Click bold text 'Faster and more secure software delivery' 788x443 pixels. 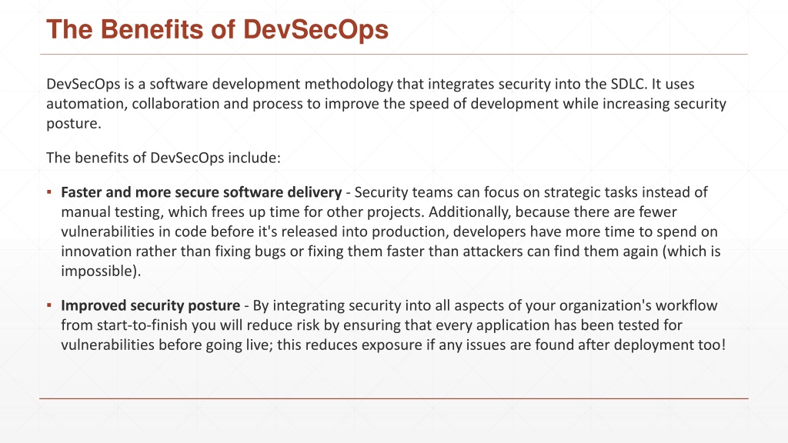(x=201, y=192)
